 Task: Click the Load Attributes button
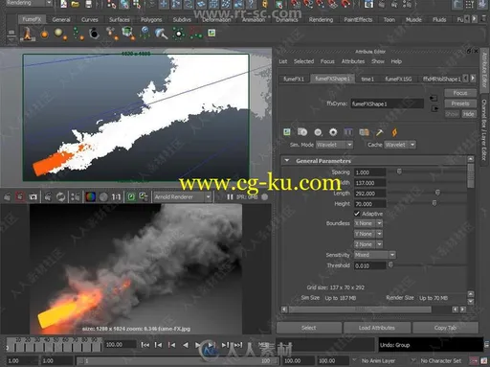[x=377, y=328]
